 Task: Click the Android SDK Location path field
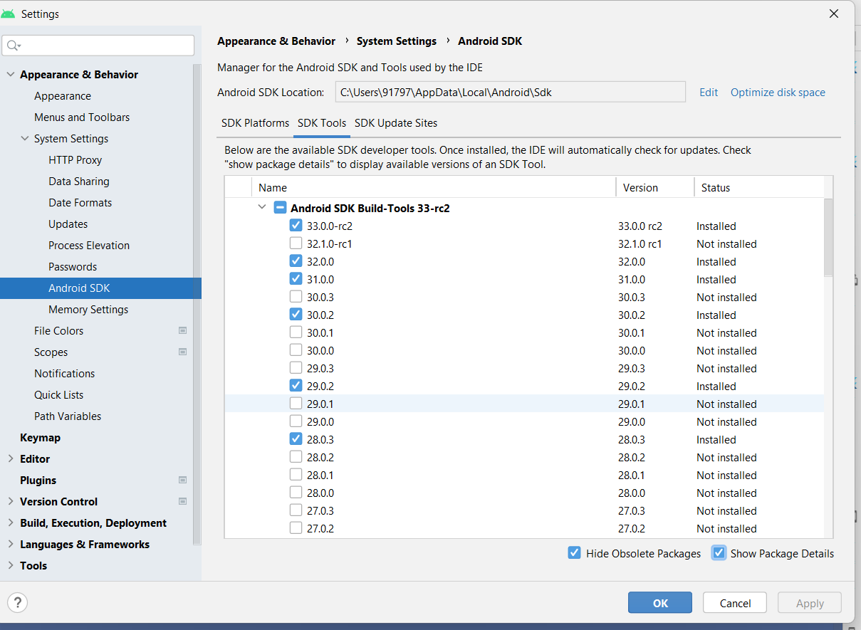pos(511,92)
